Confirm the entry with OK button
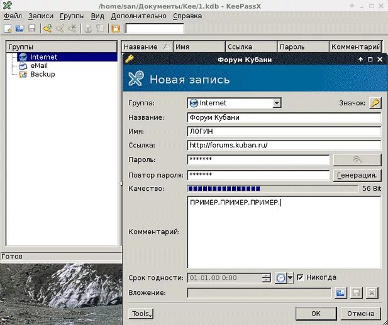Viewport: 388px width, 325px height. click(316, 314)
